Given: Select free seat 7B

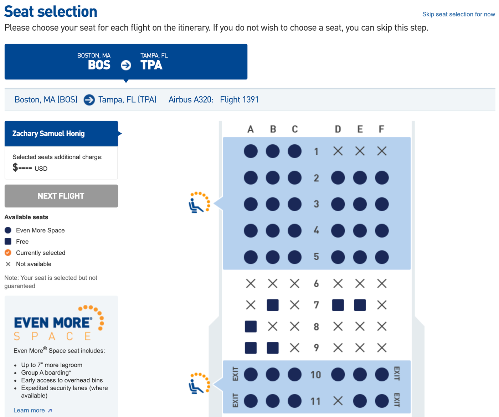Looking at the screenshot, I should (x=272, y=305).
